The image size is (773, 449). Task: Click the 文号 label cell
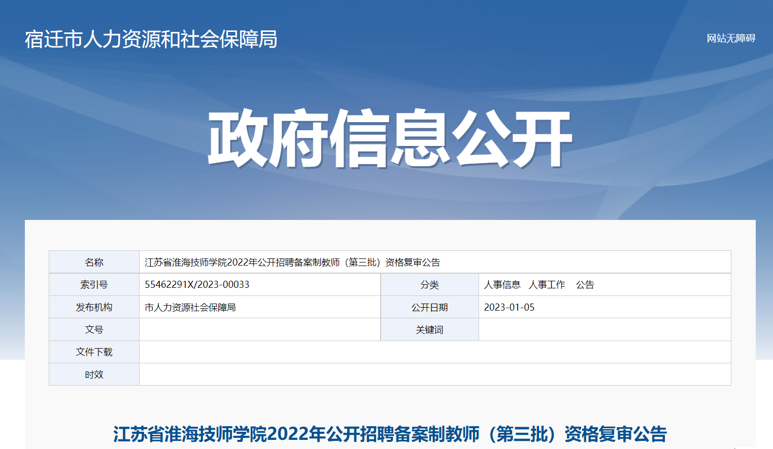click(x=94, y=330)
